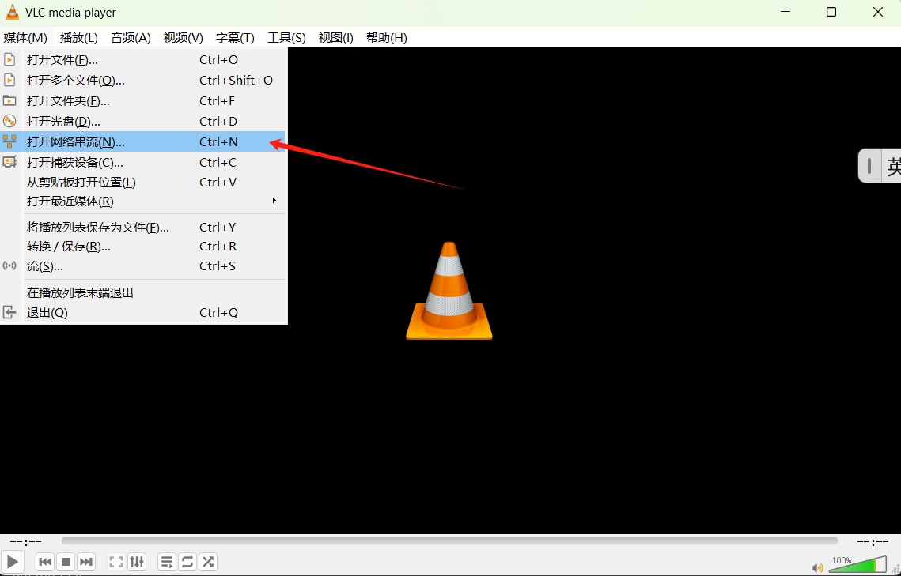This screenshot has height=576, width=901.
Task: Open the 媒体(M) menu
Action: click(x=25, y=38)
